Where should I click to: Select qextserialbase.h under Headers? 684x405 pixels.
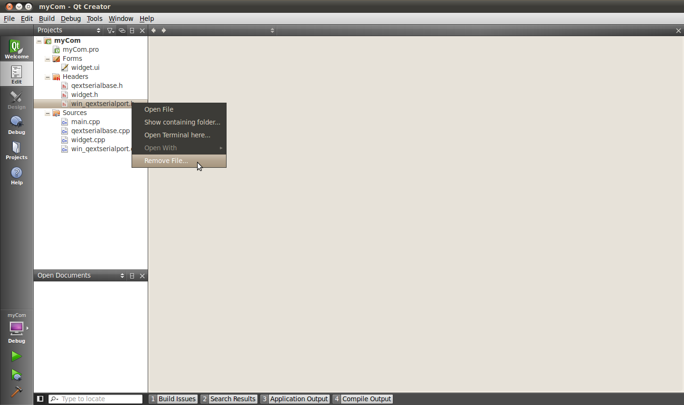97,86
